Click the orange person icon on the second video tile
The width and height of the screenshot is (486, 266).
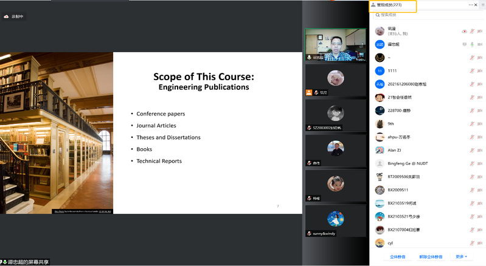tap(309, 92)
